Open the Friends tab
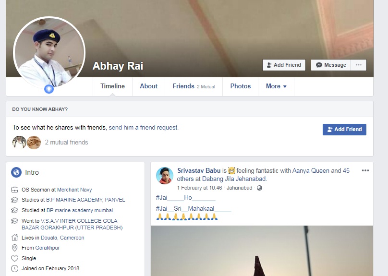The height and width of the screenshot is (276, 388). (194, 86)
